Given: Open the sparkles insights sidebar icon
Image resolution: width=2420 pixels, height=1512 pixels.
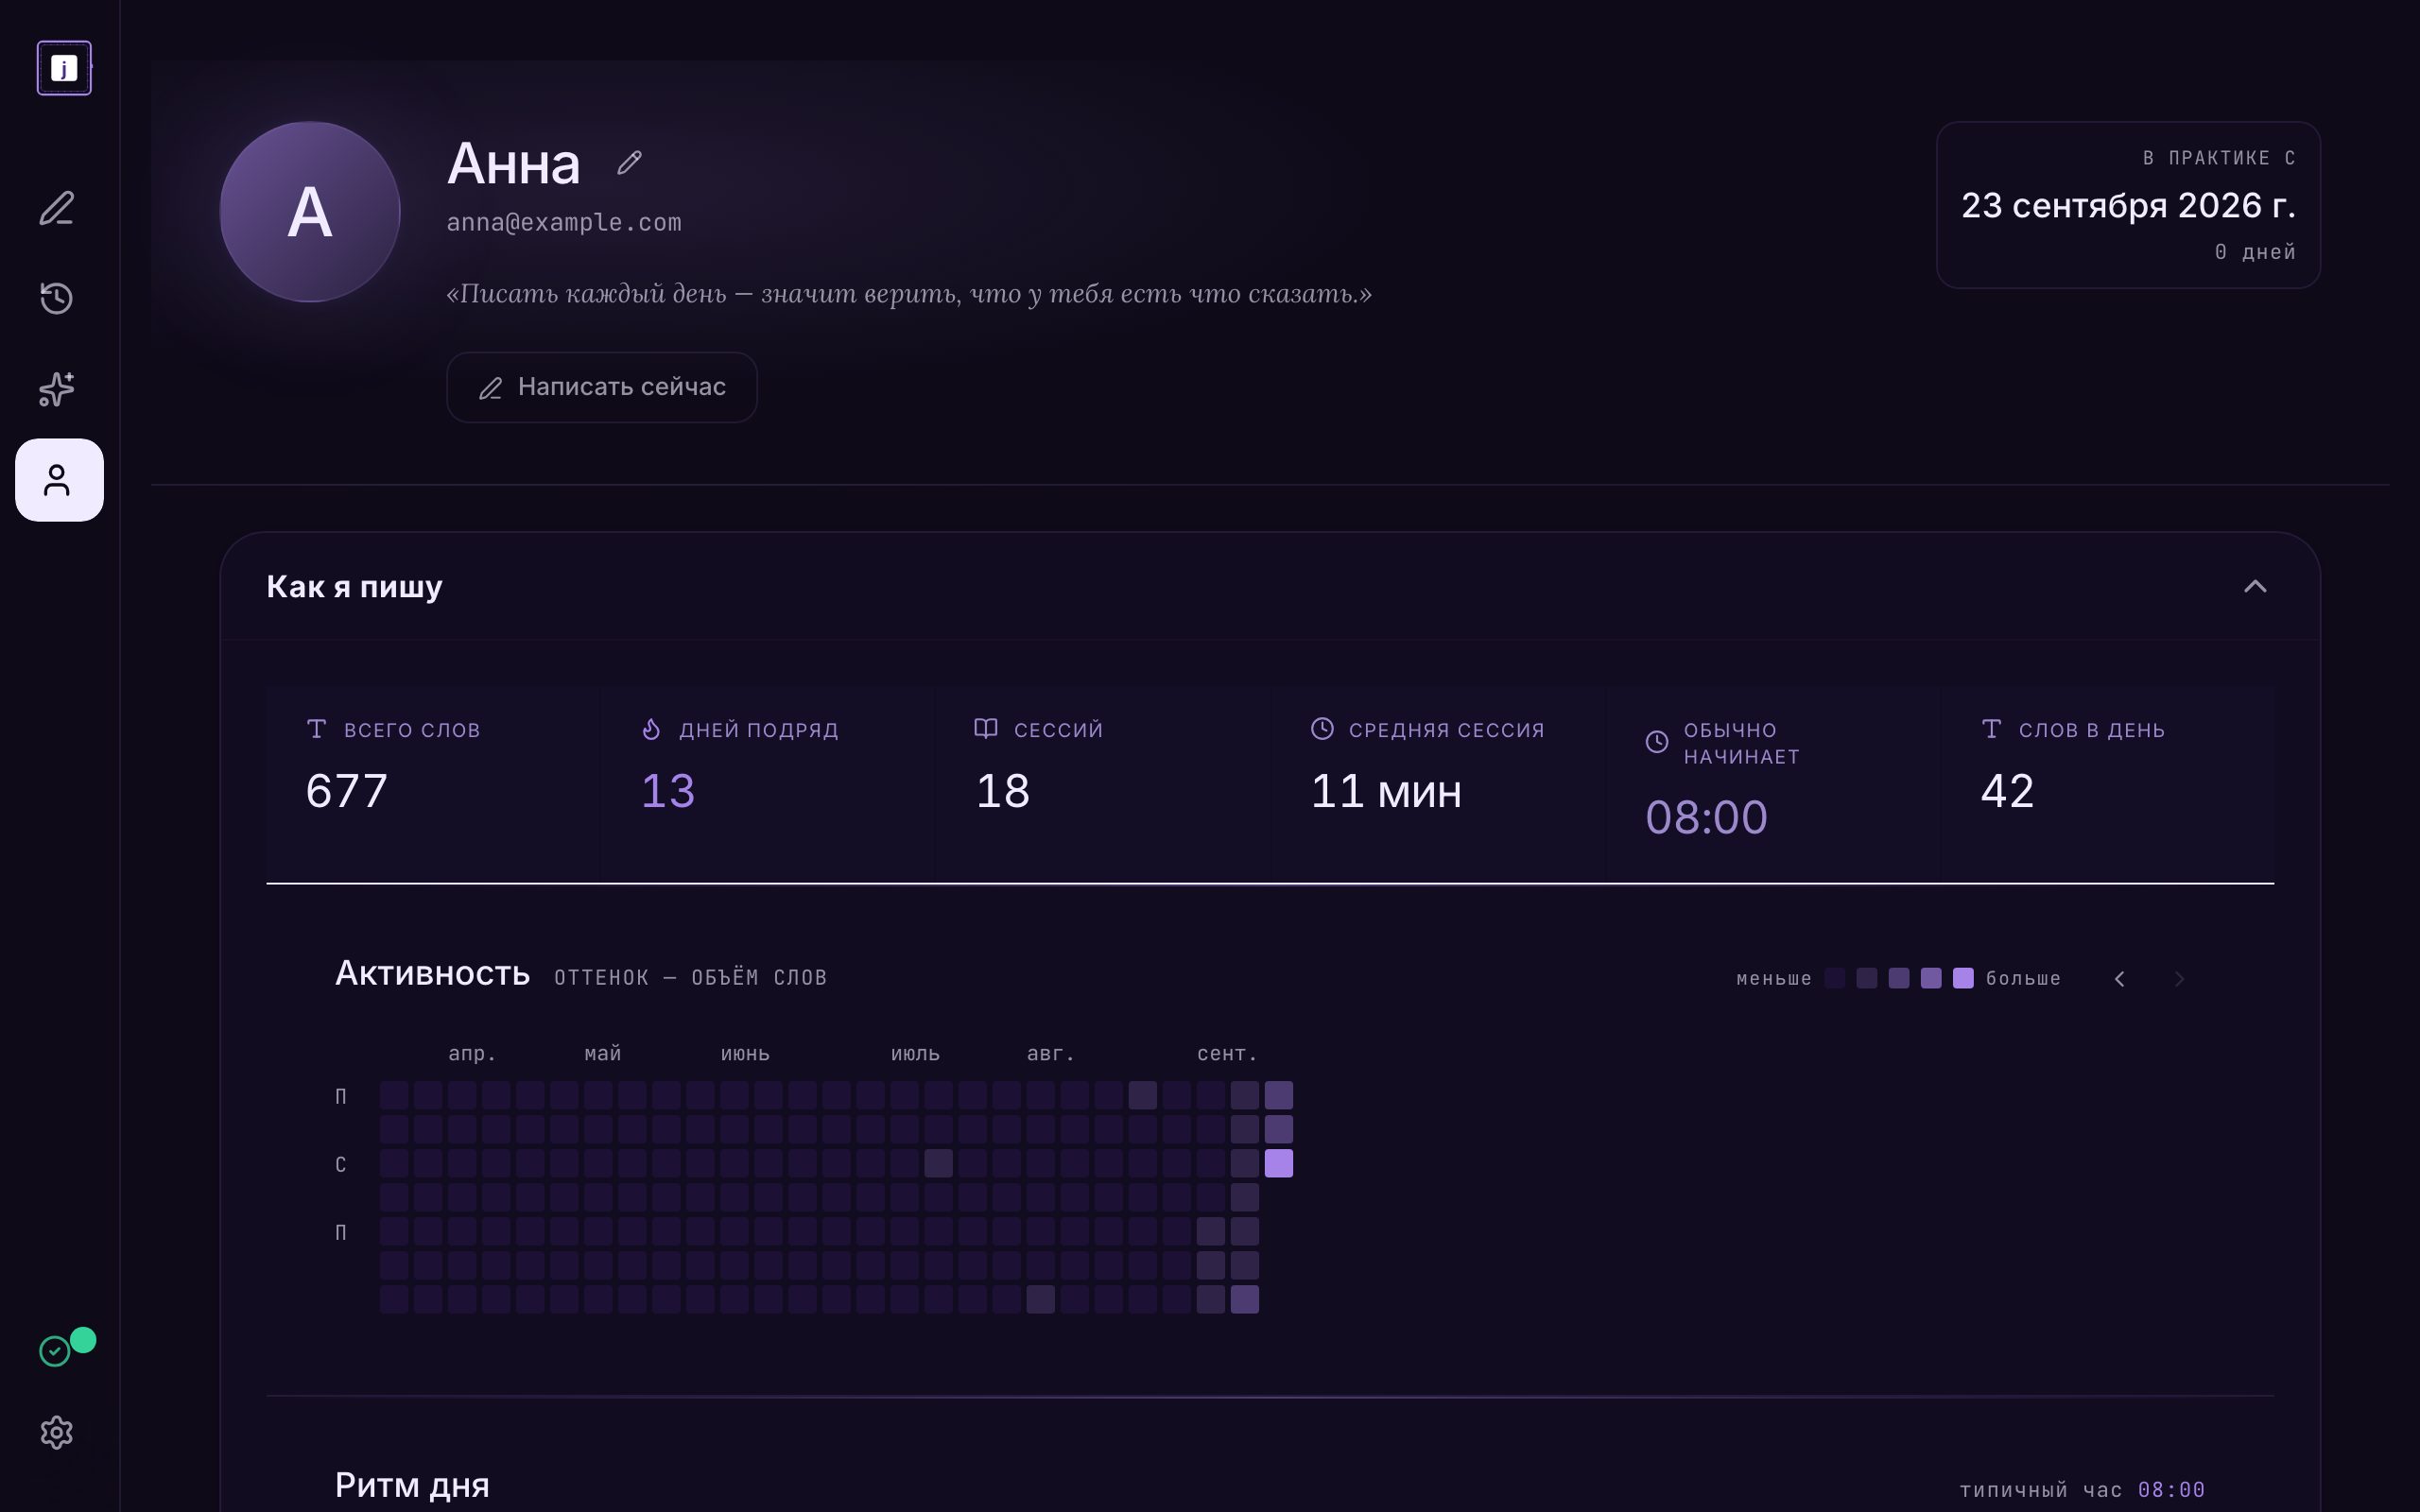Looking at the screenshot, I should pos(57,389).
